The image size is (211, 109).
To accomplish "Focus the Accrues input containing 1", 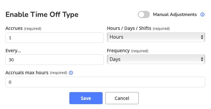I will [x=54, y=37].
